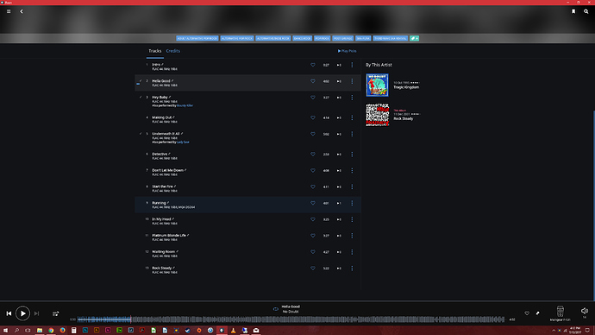Skip to next track in the player bar
The image size is (595, 335).
[x=36, y=313]
